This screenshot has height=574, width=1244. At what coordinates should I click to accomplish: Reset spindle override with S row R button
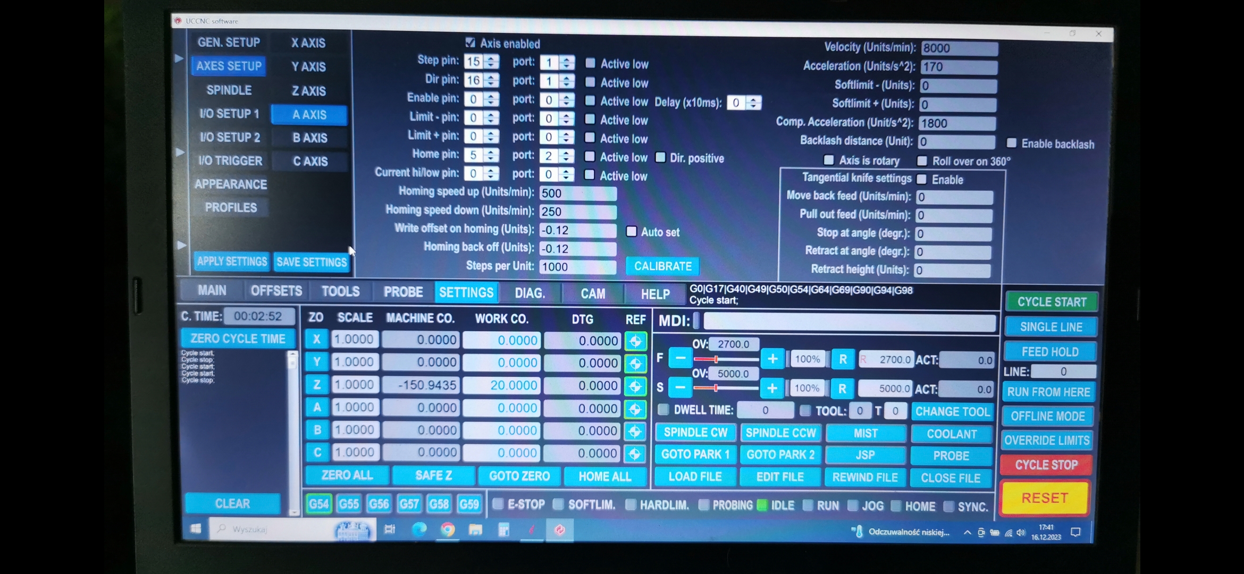click(842, 389)
